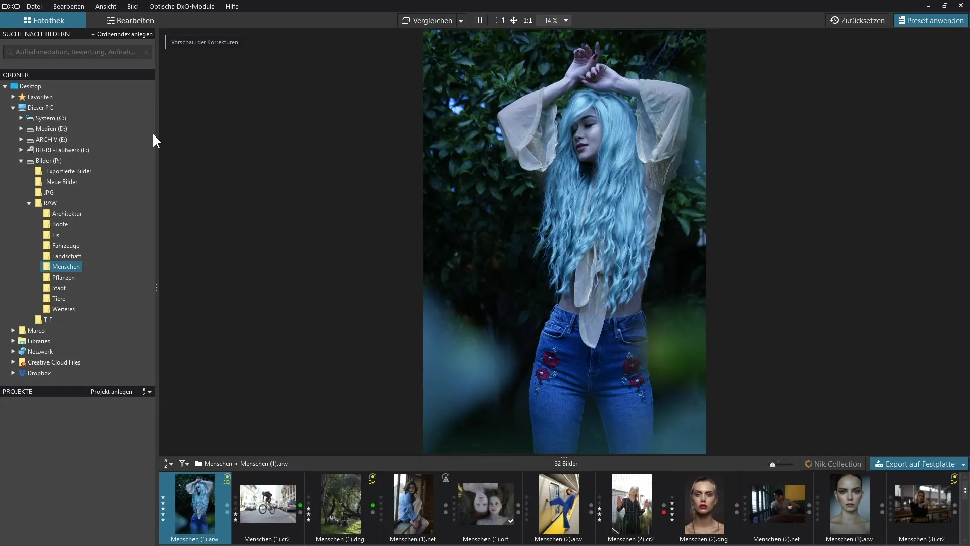Open the Vergleichen dropdown arrow
Viewport: 970px width, 546px height.
click(x=461, y=21)
